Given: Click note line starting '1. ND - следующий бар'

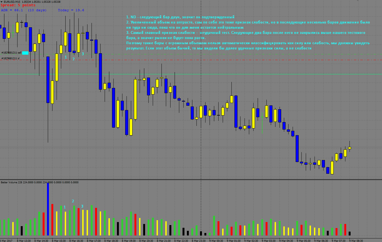Looking at the screenshot, I should coord(180,17).
